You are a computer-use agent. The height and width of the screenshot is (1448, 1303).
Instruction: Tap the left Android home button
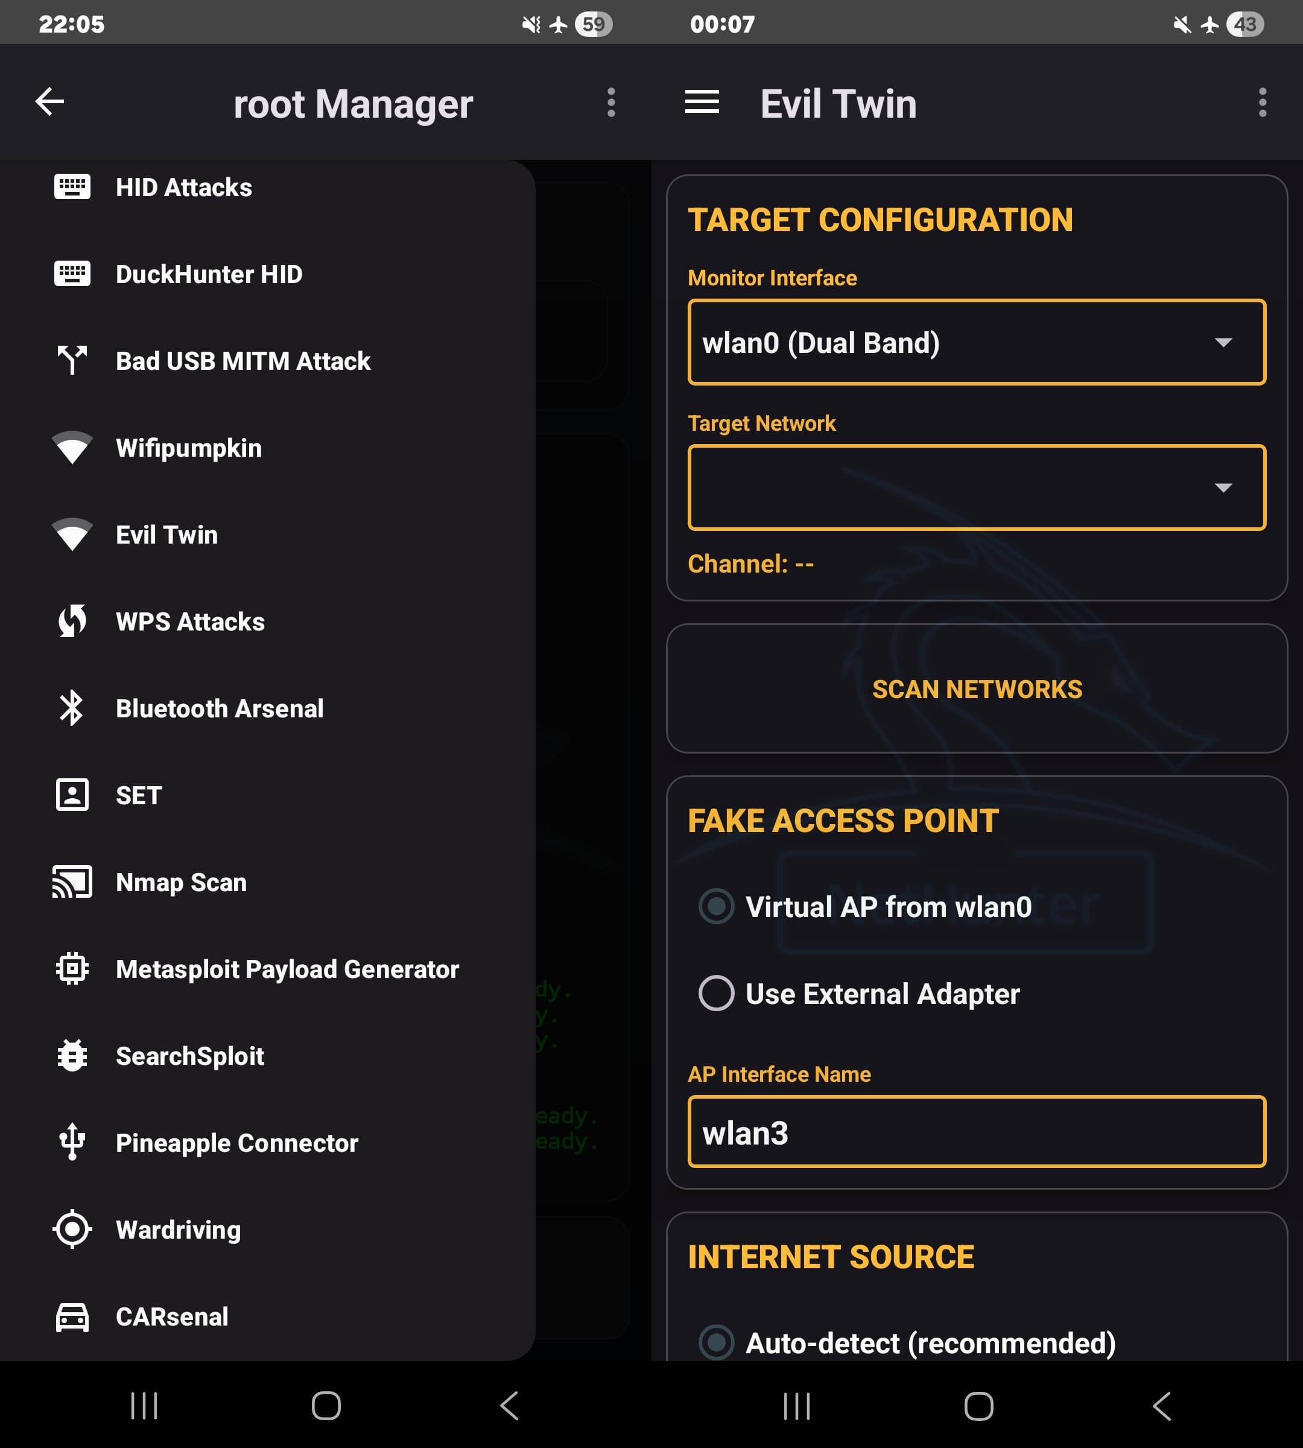[x=326, y=1405]
